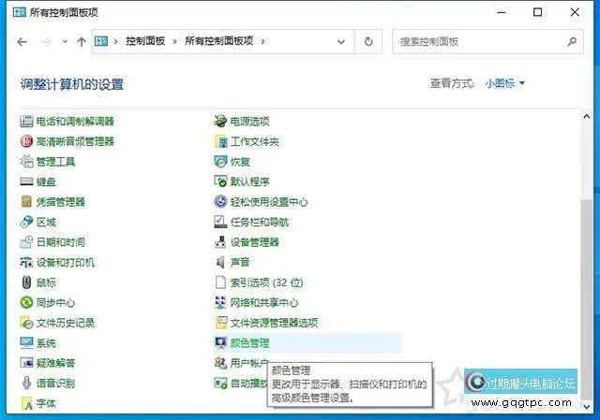Expand chevron after 所有控制面板项 breadcrumb
Image resolution: width=600 pixels, height=420 pixels.
point(262,41)
